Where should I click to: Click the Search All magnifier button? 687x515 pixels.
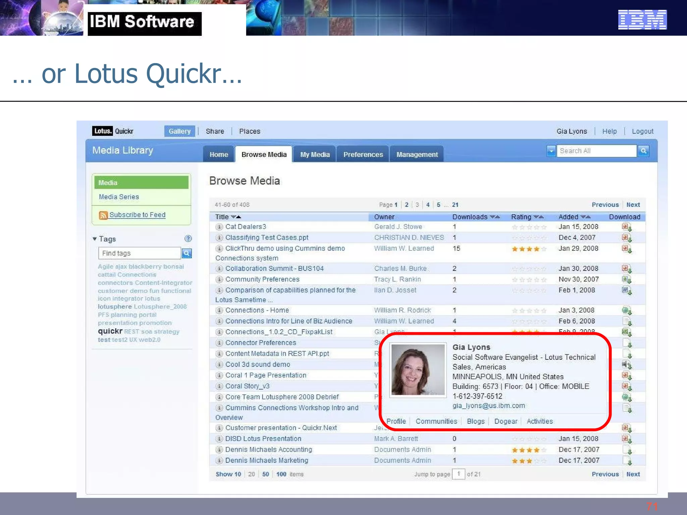(x=643, y=151)
